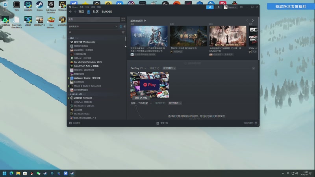Open the BIAOGE profile tab
Viewport: 315px width, 177px height.
tap(107, 12)
